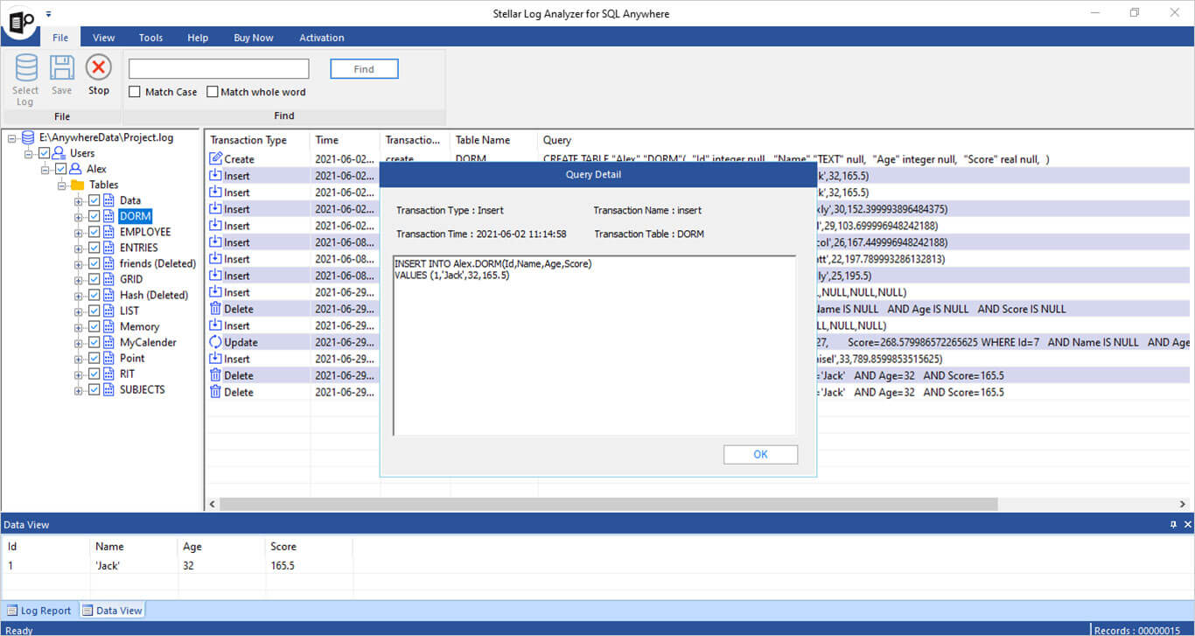The height and width of the screenshot is (636, 1195).
Task: Uncheck the Data table checkbox
Action: point(94,200)
